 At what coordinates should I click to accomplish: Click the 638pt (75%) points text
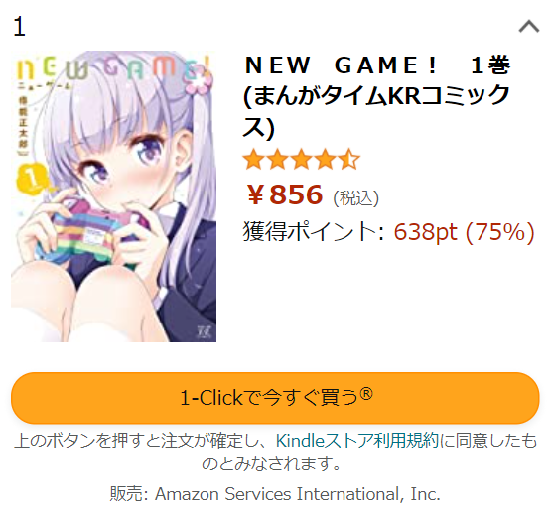click(x=464, y=232)
